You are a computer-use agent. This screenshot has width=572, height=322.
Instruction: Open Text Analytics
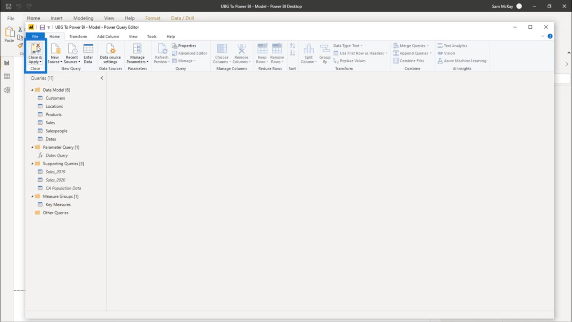point(452,46)
